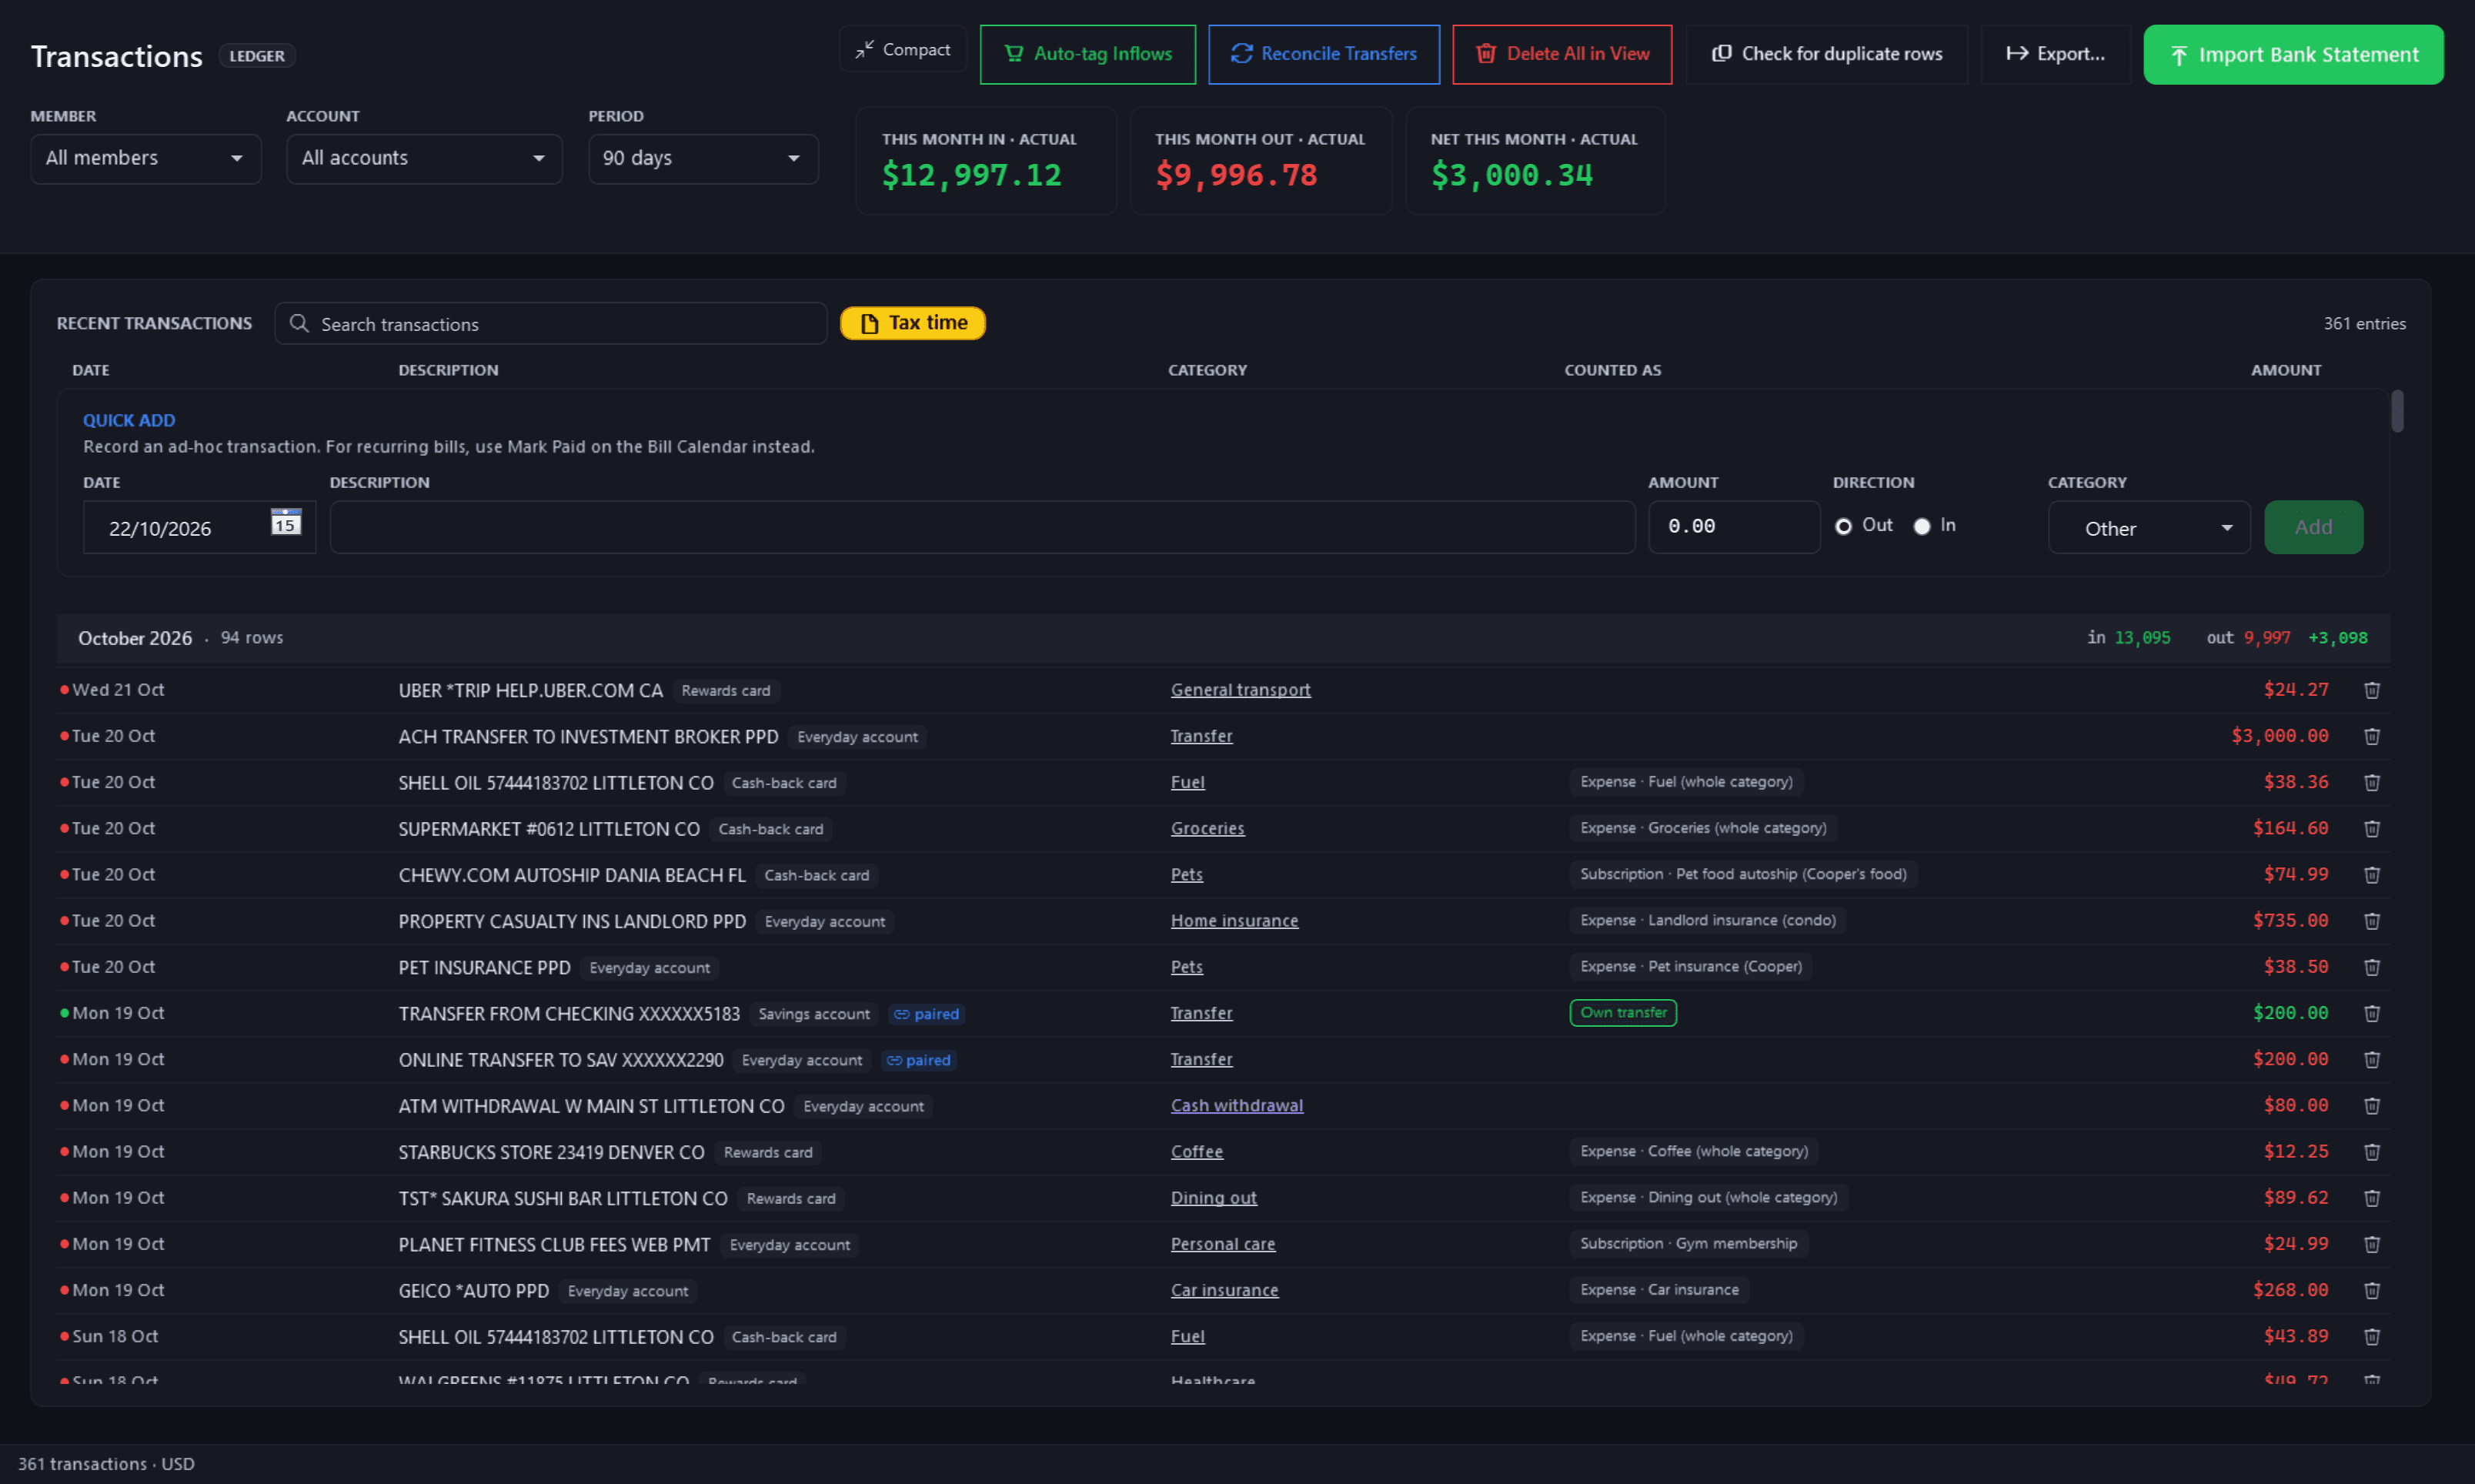This screenshot has height=1484, width=2475.
Task: Click the Auto-tag Inflows button
Action: pos(1087,54)
